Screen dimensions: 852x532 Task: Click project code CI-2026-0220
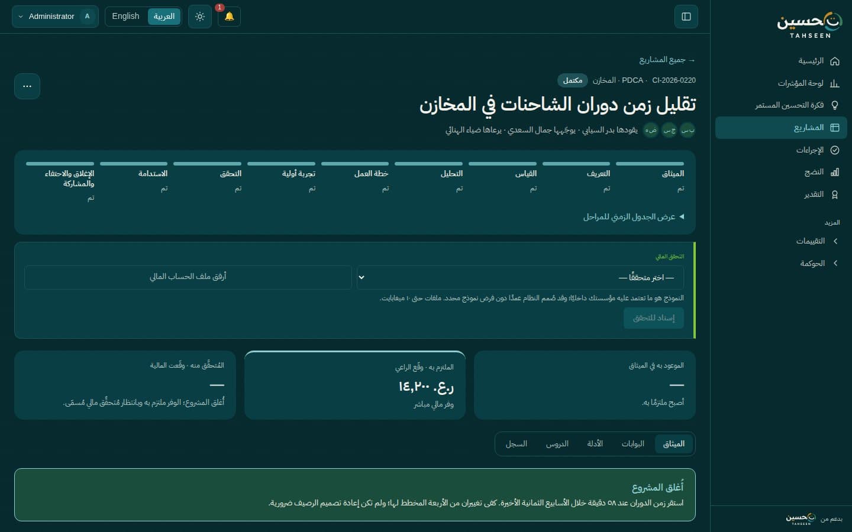[674, 80]
